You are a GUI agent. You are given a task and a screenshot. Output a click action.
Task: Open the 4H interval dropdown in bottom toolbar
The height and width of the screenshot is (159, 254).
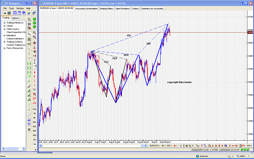[x=163, y=146]
